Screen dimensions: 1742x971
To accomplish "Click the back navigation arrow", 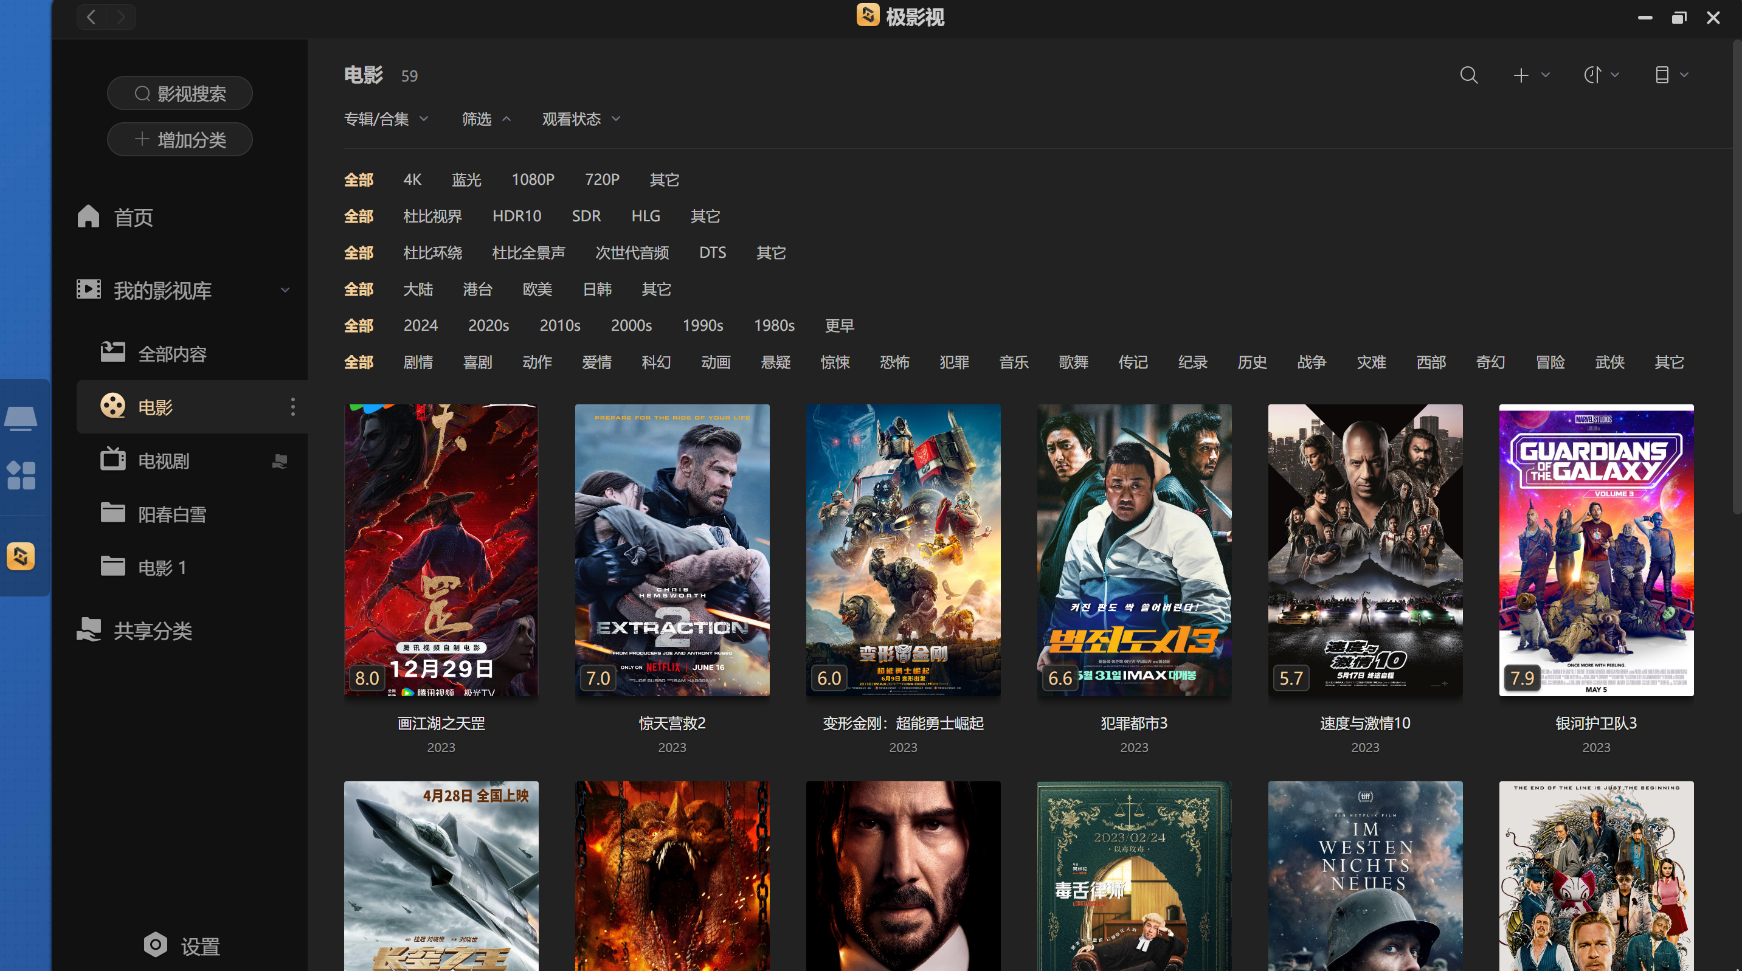I will 91,17.
